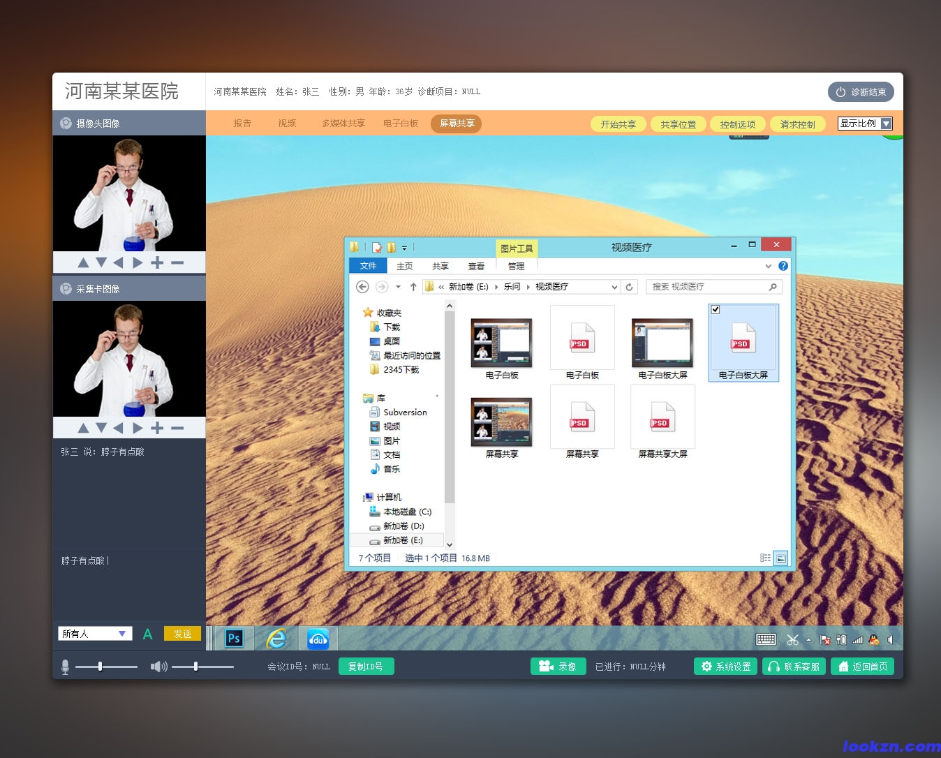Click the font style A icon
The width and height of the screenshot is (941, 758).
(147, 634)
